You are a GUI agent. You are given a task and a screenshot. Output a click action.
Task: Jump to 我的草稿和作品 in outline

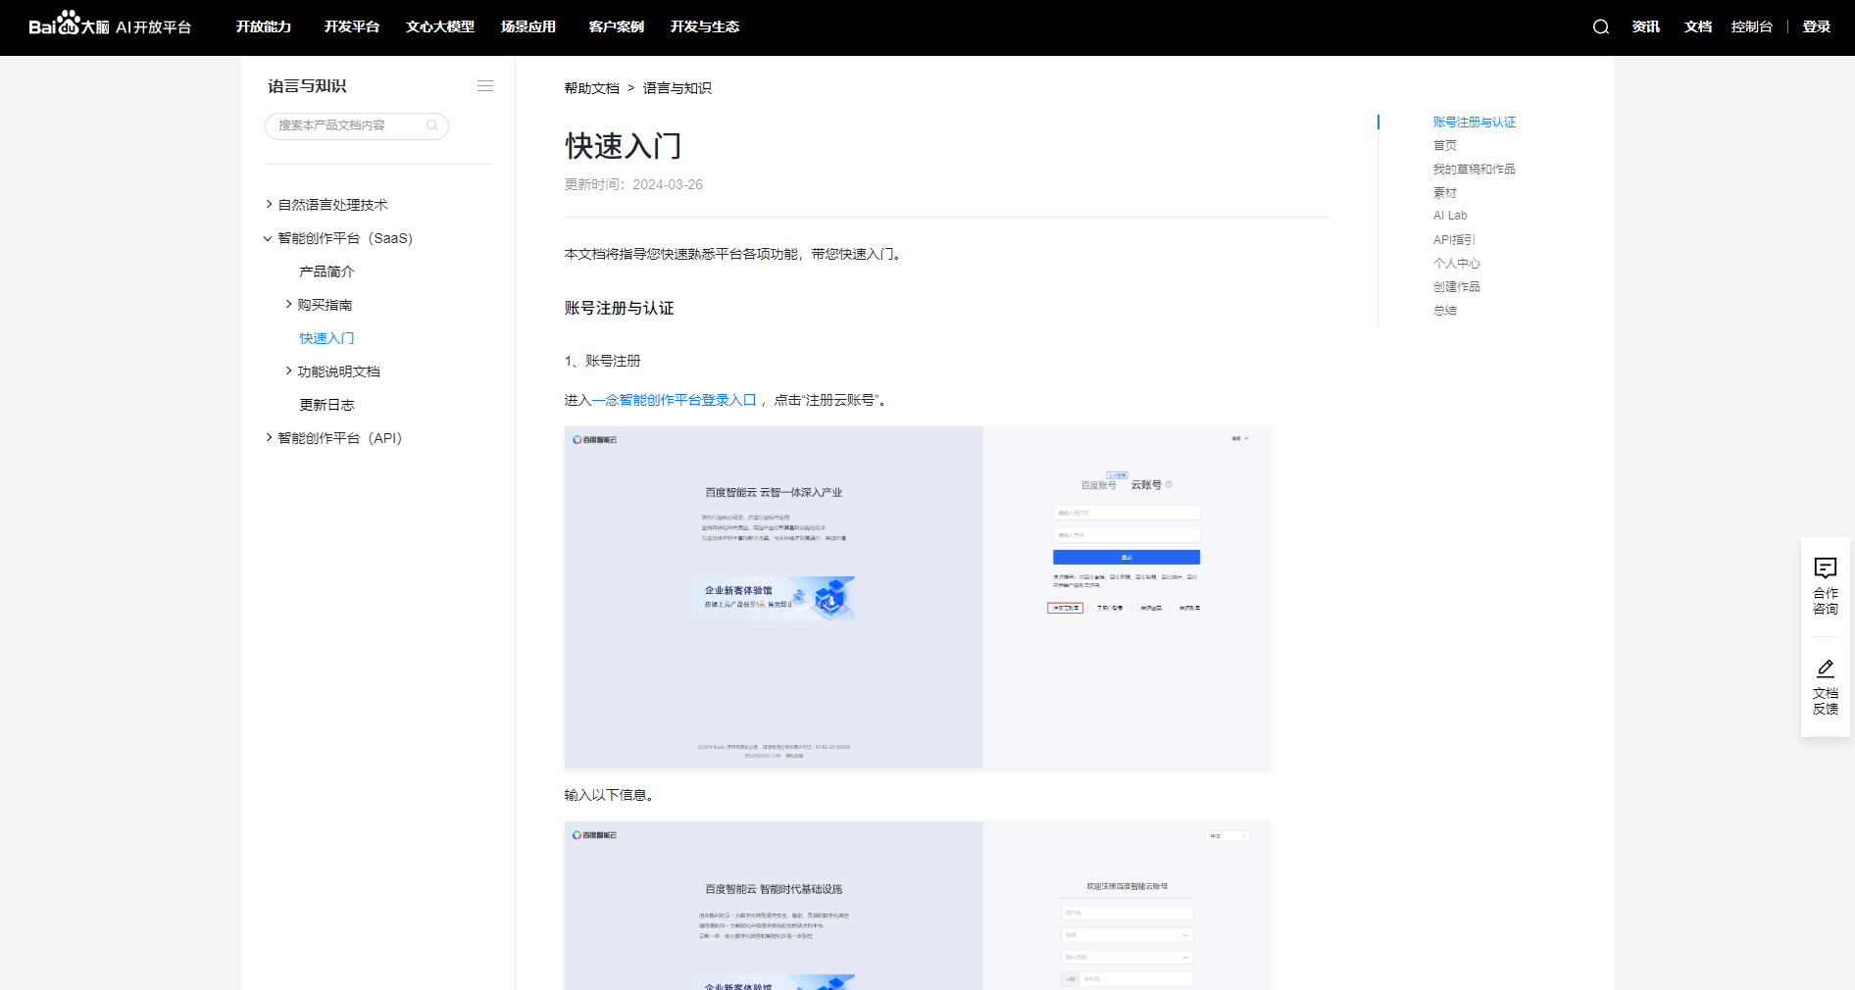1475,170
